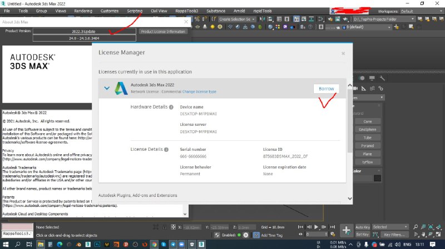Click the Cone primitive button
Image resolution: width=445 pixels, height=249 pixels.
click(x=367, y=121)
